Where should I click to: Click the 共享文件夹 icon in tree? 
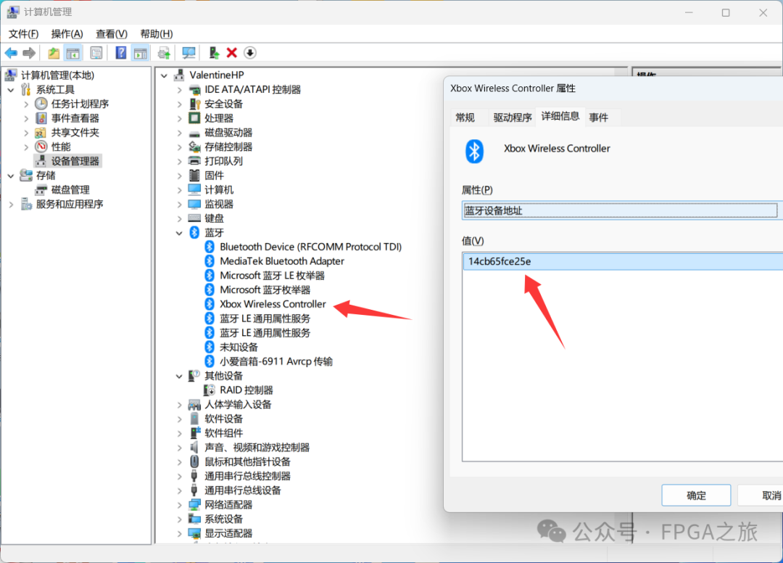pyautogui.click(x=41, y=132)
